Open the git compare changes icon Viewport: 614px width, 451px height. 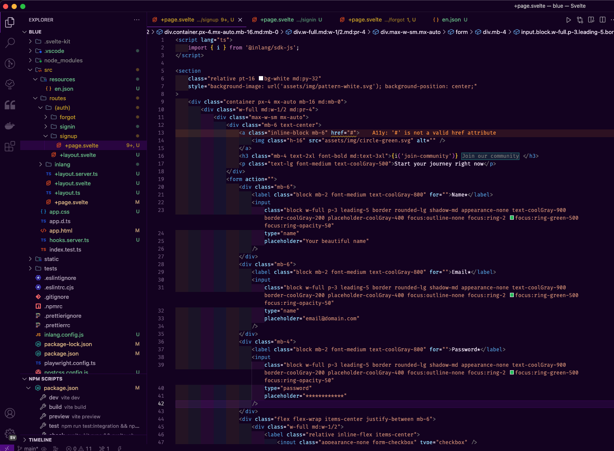pyautogui.click(x=580, y=20)
